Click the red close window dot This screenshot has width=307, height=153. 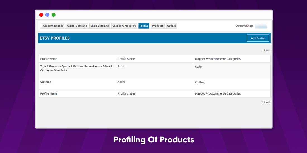[x=41, y=15]
